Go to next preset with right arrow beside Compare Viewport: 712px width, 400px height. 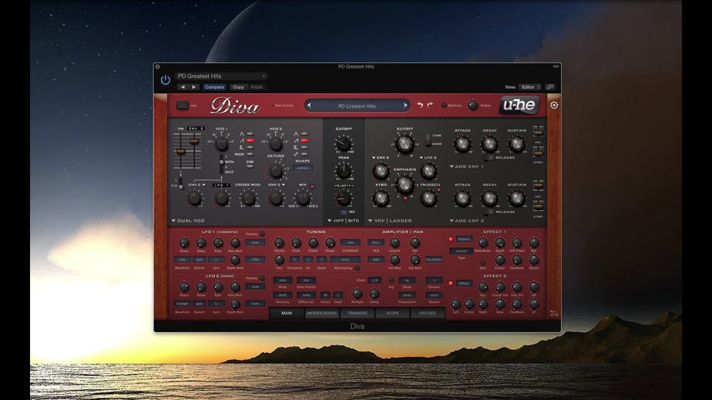pyautogui.click(x=194, y=87)
